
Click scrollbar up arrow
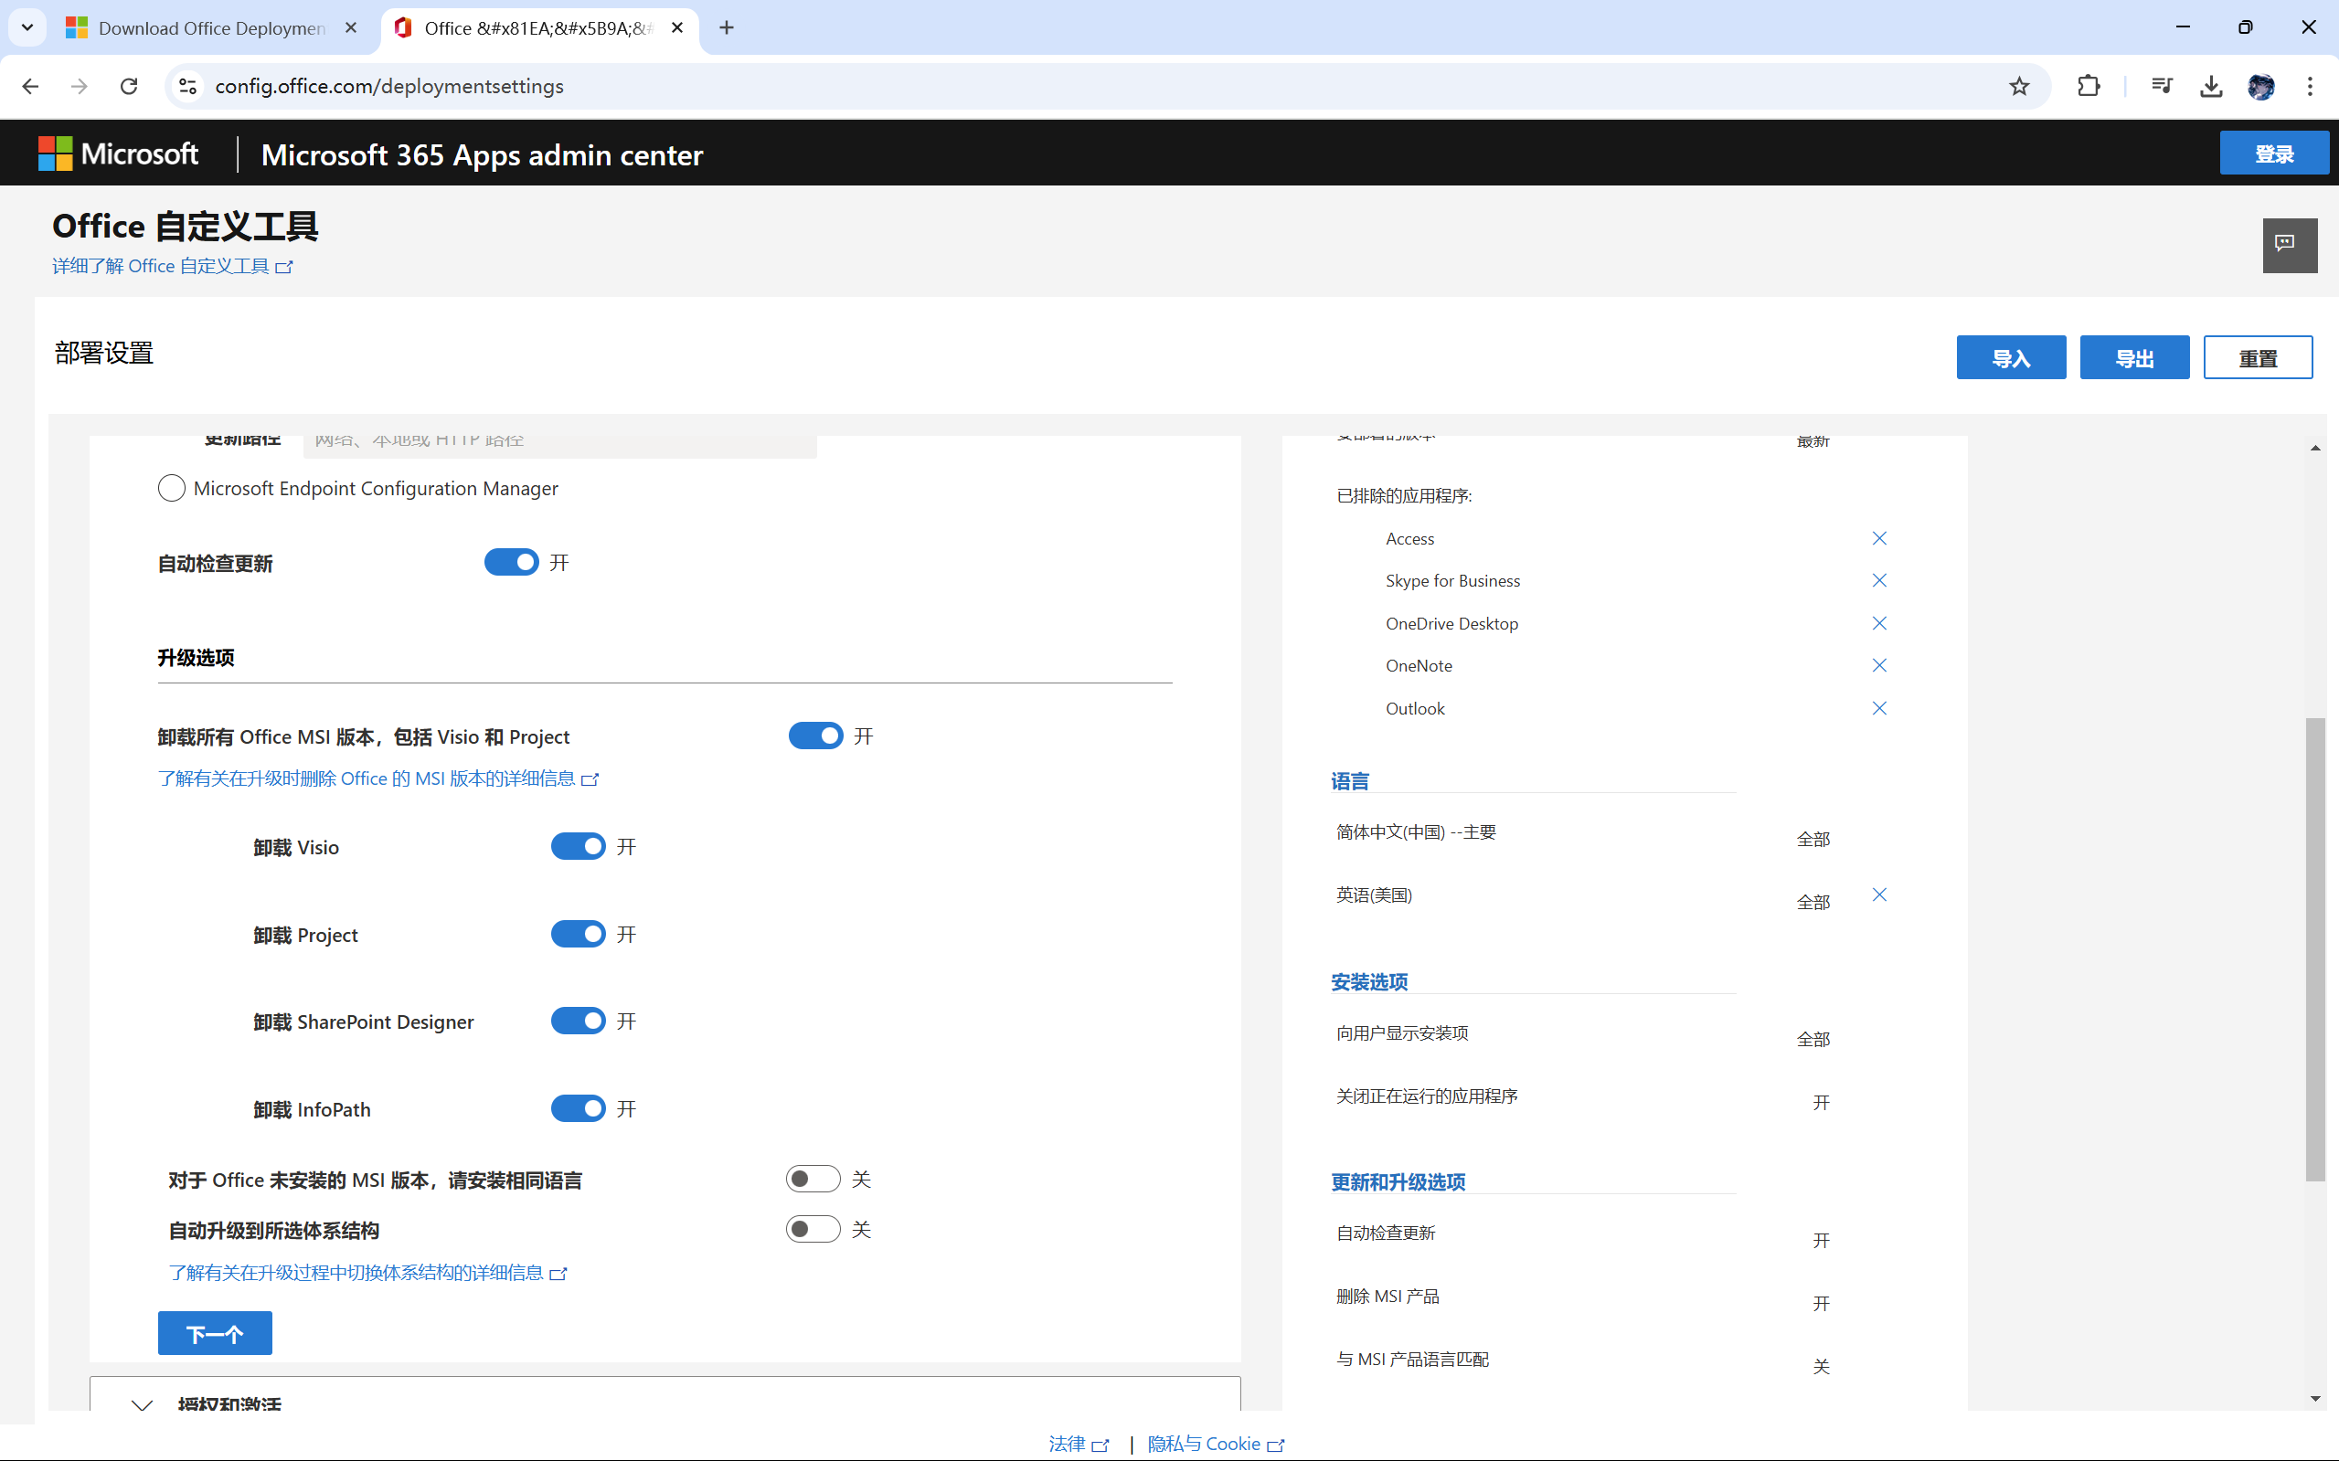[x=2315, y=448]
